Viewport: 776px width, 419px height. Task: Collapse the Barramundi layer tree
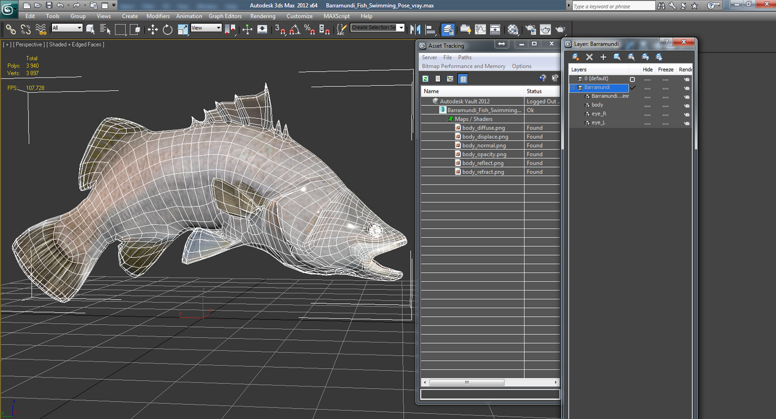click(x=573, y=87)
